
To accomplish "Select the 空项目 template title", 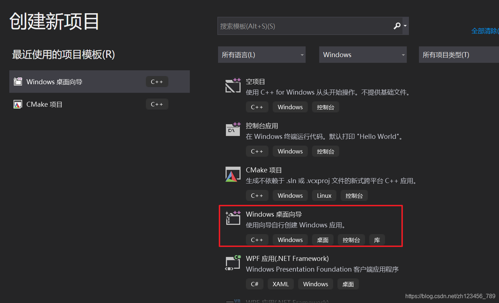I will [x=255, y=82].
